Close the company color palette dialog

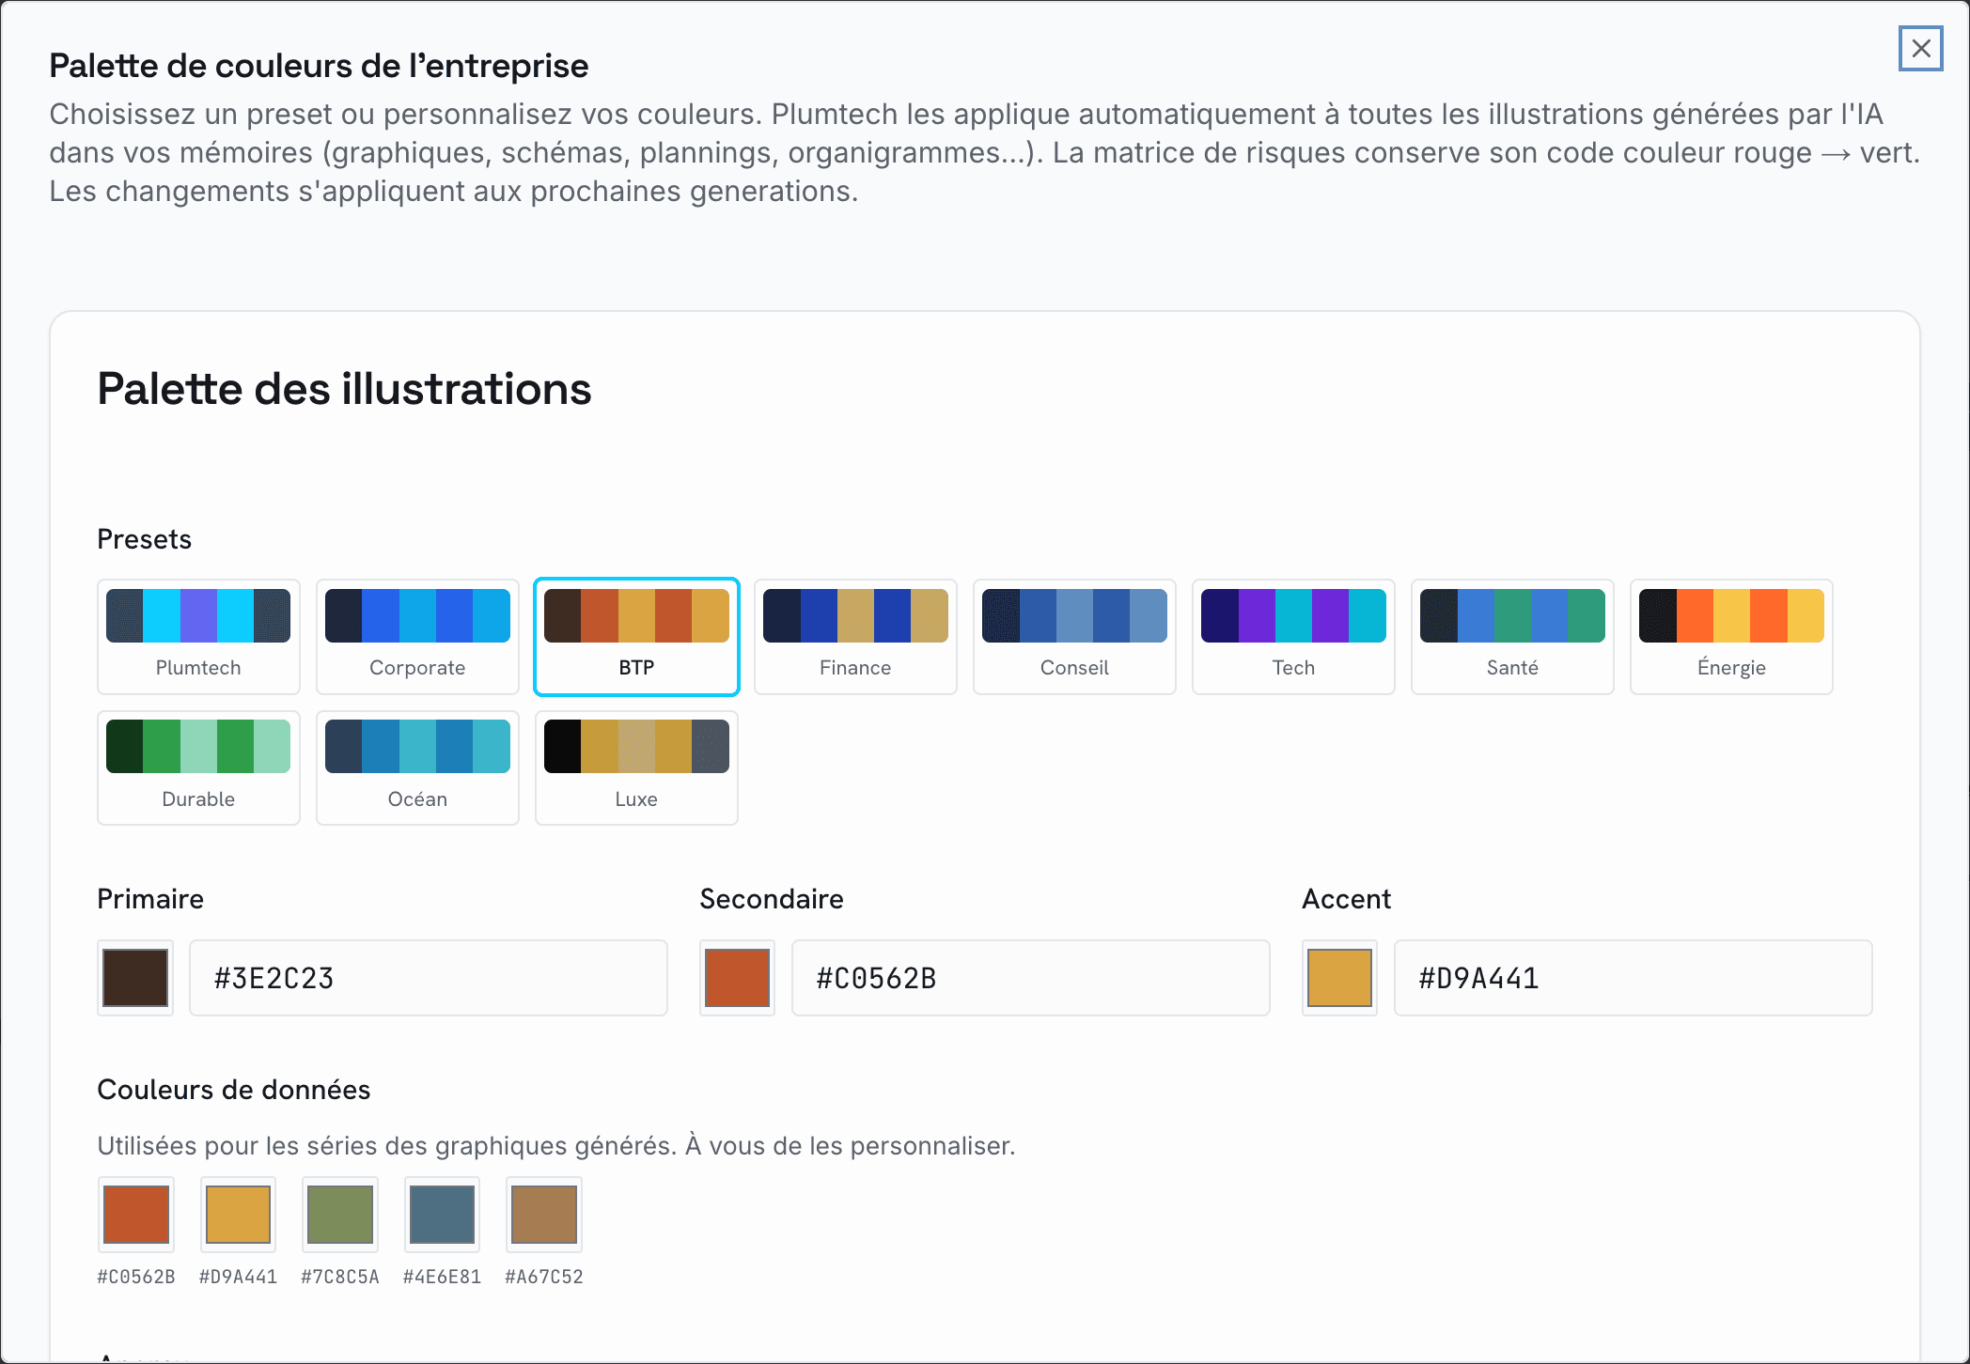[1920, 48]
